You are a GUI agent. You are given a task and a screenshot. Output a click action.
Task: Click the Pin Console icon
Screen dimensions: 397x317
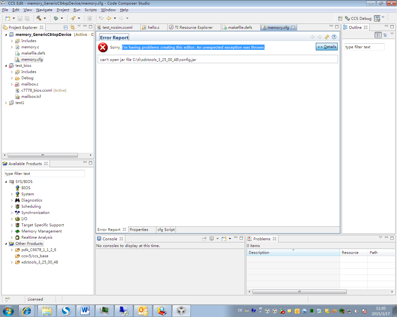(x=204, y=239)
